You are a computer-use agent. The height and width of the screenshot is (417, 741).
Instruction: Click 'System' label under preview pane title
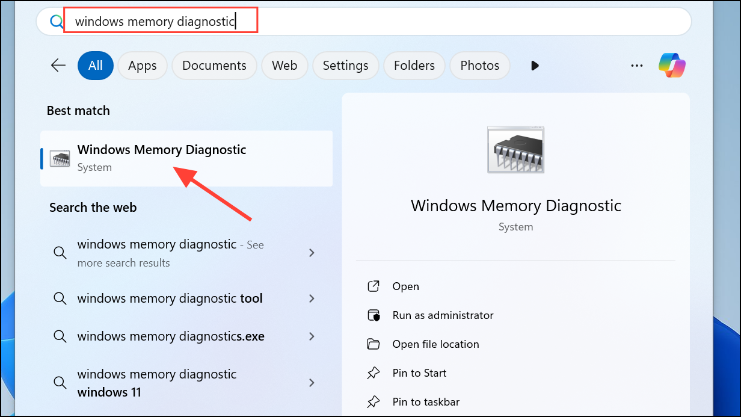click(515, 227)
